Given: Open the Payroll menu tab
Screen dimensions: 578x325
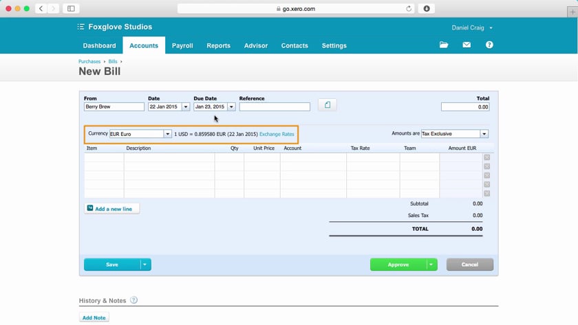Looking at the screenshot, I should coord(182,45).
